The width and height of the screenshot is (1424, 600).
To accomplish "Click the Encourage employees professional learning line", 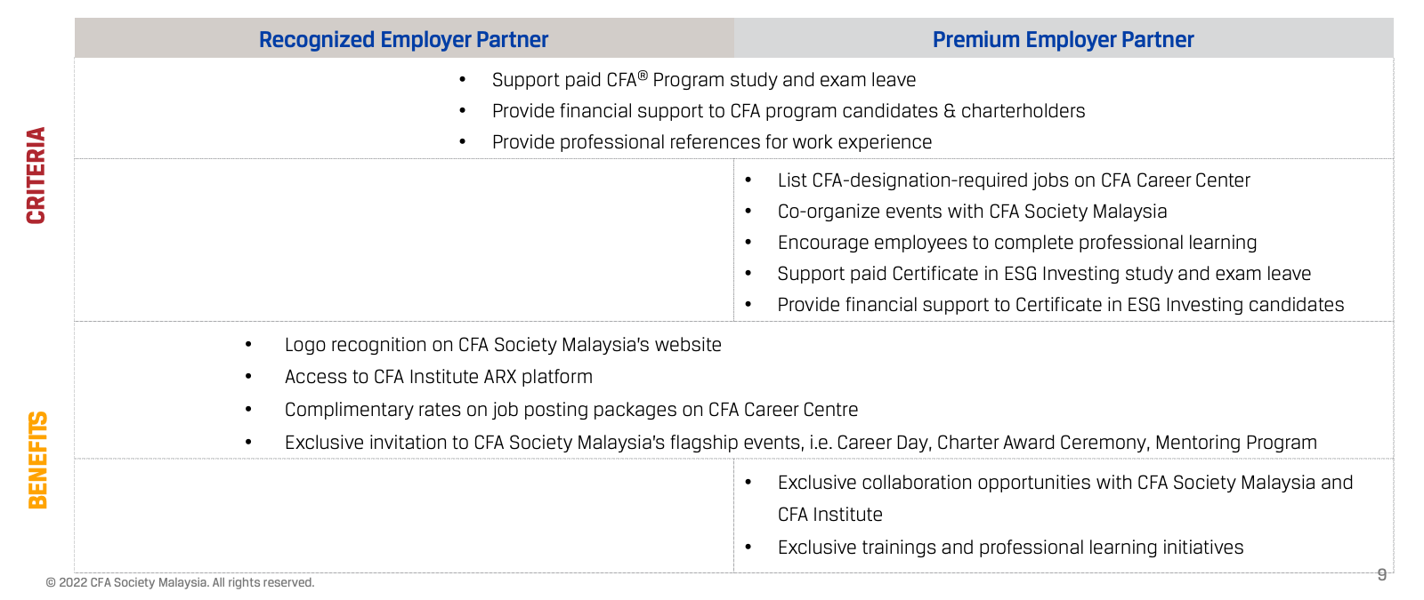I will click(1016, 243).
